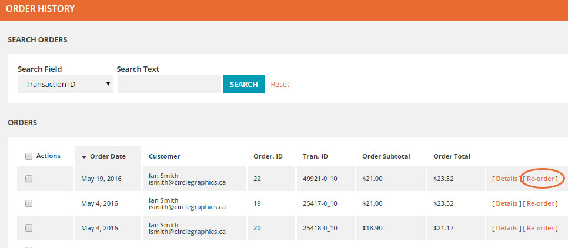Click the SEARCH button

243,85
